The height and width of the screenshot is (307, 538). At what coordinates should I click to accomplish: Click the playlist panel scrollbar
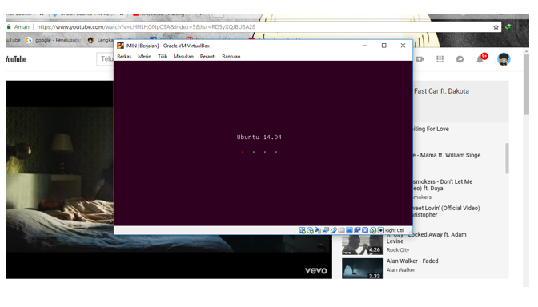(507, 158)
